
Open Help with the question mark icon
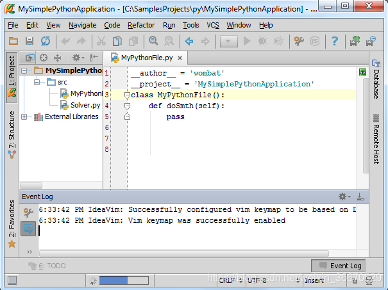pyautogui.click(x=335, y=41)
